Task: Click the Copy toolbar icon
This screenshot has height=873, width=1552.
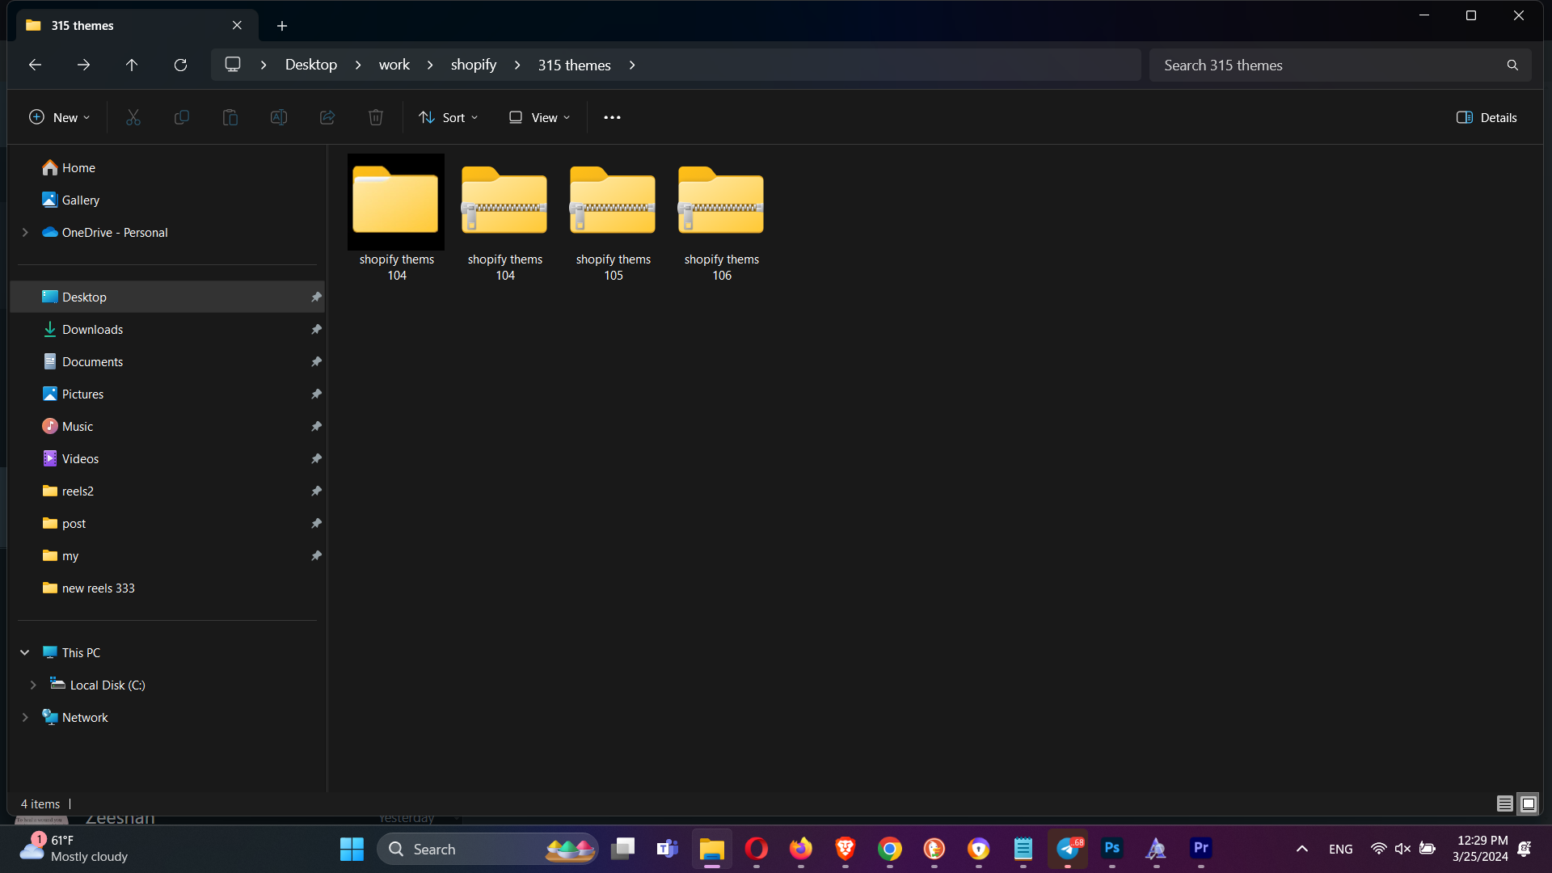Action: point(182,117)
